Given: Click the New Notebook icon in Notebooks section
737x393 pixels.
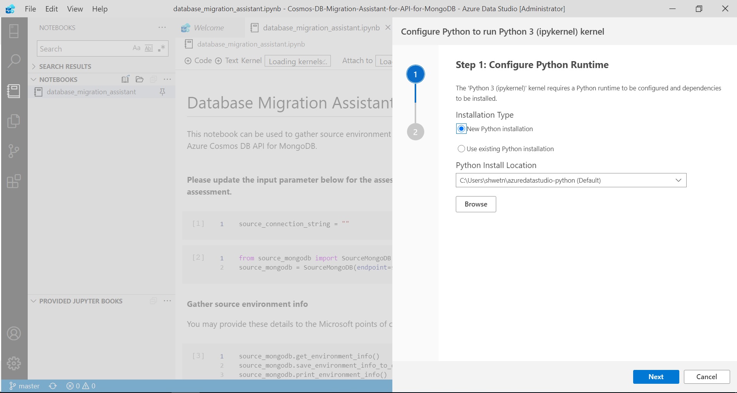Looking at the screenshot, I should coord(125,79).
